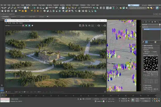Image resolution: width=161 pixels, height=107 pixels.
Task: Open the Graph Editors menu
Action: click(42, 5)
